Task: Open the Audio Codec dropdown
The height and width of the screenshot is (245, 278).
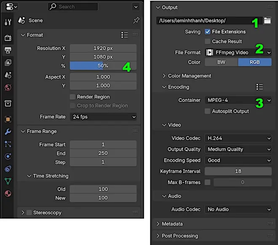Action: pos(238,209)
